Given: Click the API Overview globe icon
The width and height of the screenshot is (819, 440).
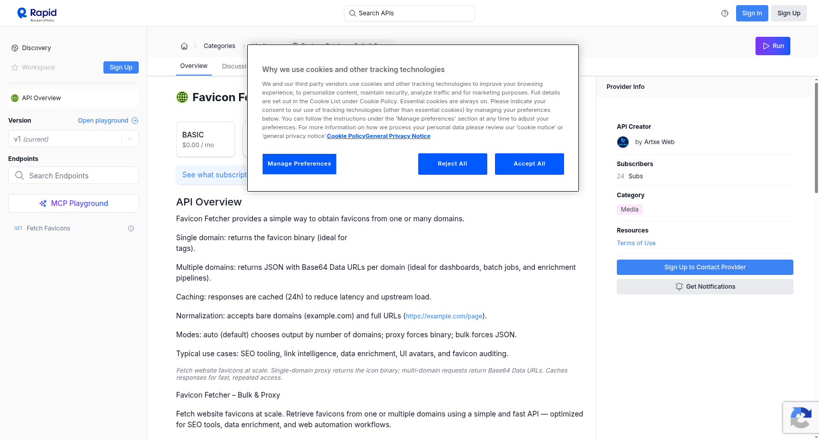Looking at the screenshot, I should click(x=15, y=98).
